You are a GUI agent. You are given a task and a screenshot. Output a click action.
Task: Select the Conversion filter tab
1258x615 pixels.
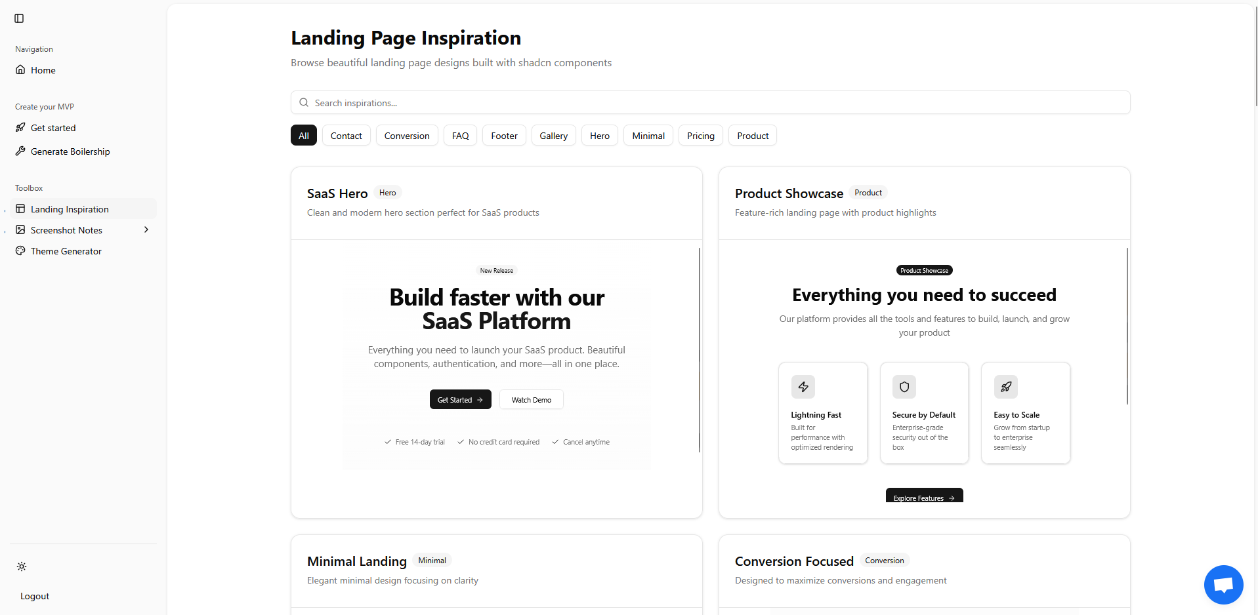pyautogui.click(x=406, y=135)
